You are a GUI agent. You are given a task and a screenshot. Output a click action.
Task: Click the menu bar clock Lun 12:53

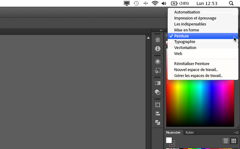207,3
